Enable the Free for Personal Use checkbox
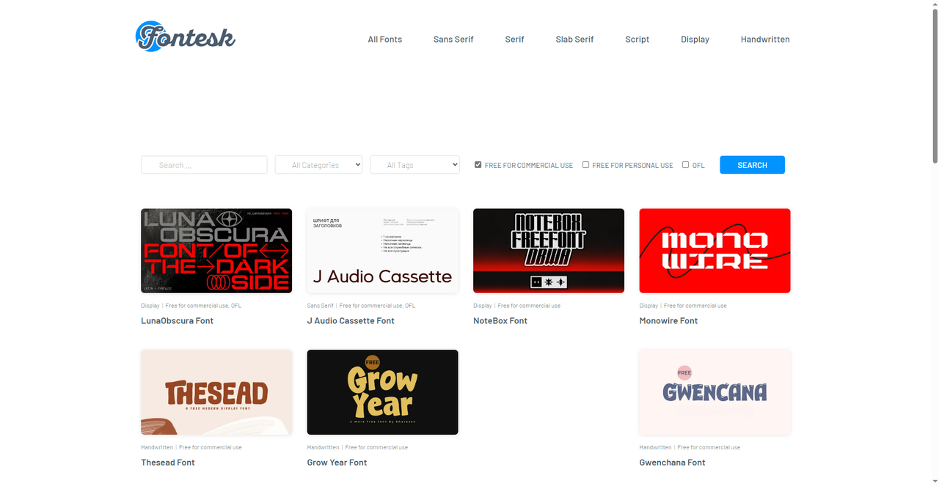The width and height of the screenshot is (939, 486). 585,165
